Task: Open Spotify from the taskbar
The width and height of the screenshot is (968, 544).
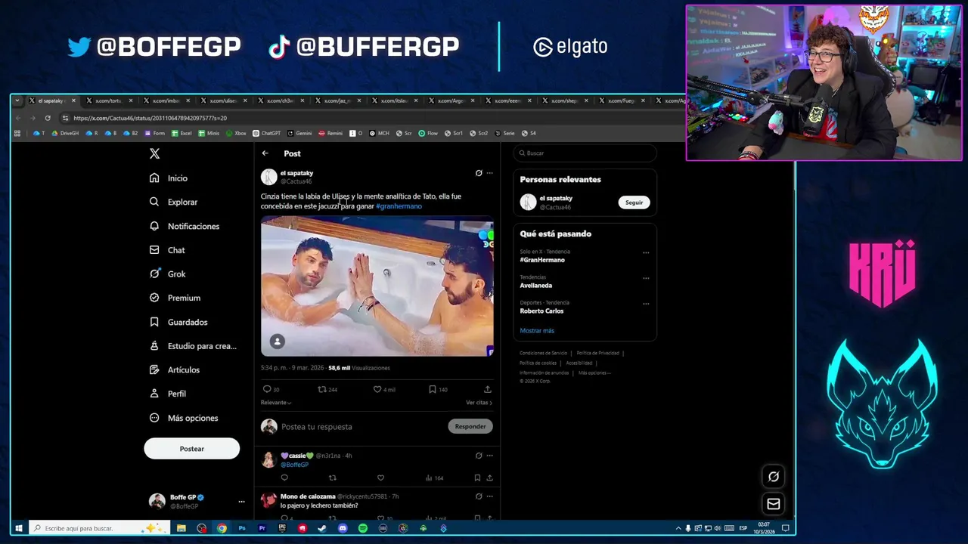Action: coord(363,528)
